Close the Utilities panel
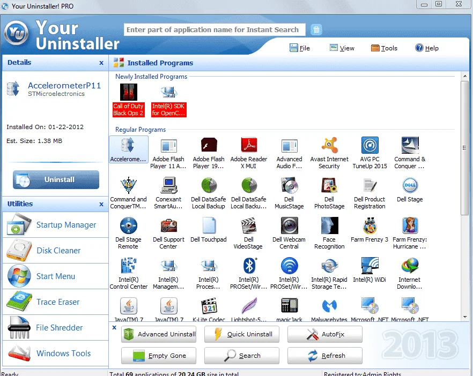The width and height of the screenshot is (473, 376). (101, 204)
